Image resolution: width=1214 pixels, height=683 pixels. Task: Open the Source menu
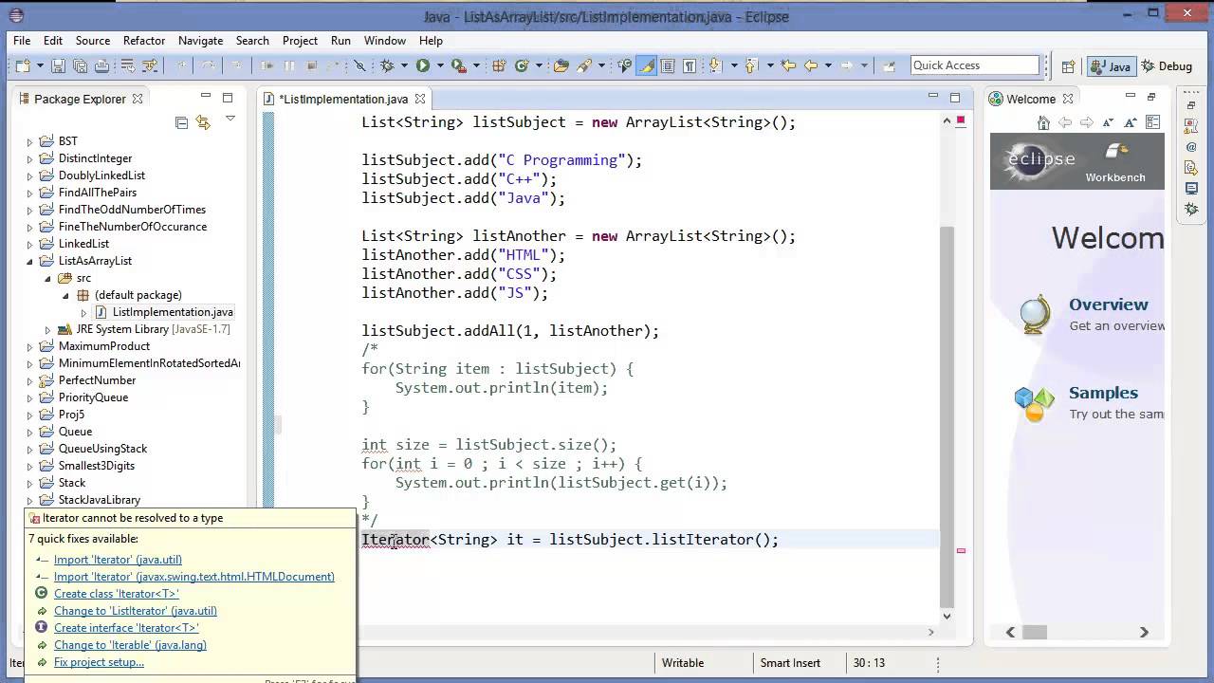click(93, 41)
